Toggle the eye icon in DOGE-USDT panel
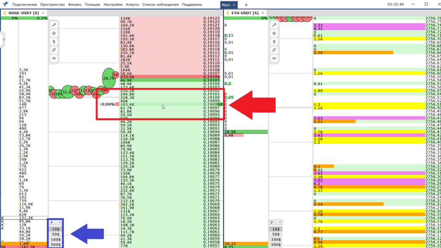Image resolution: width=441 pixels, height=248 pixels. tap(54, 58)
